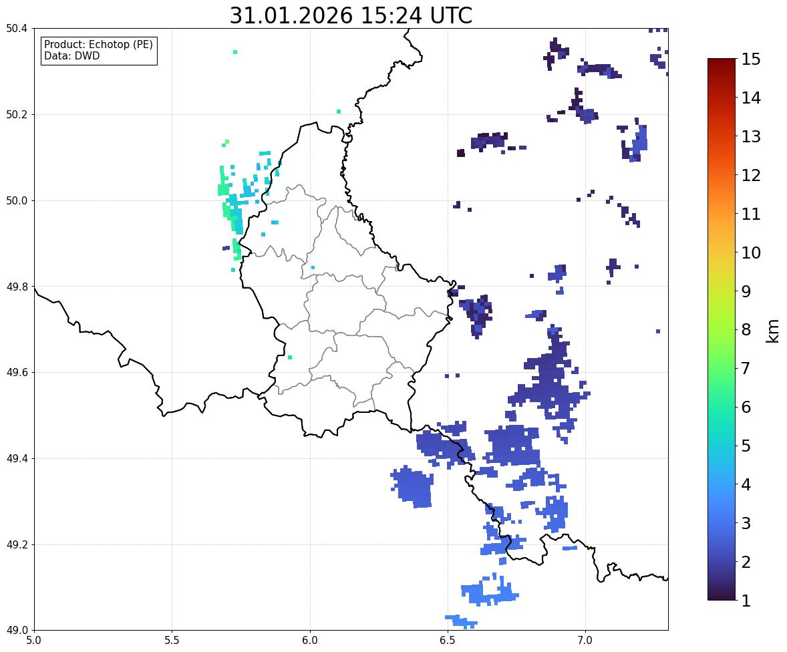
Task: Click the colorbar label '10'
Action: pos(751,253)
